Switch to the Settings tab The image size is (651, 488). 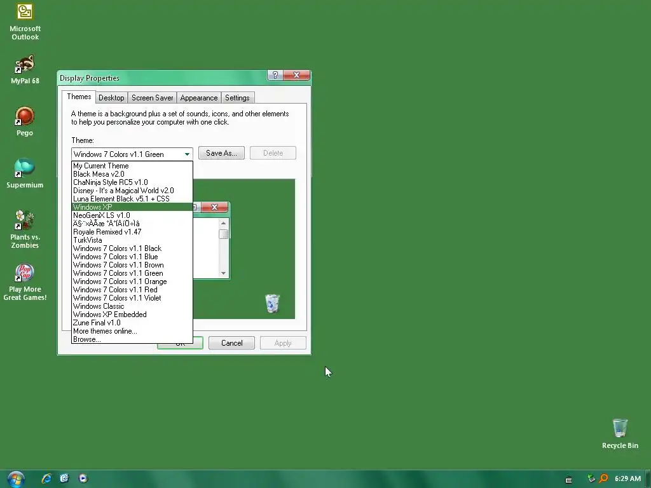(x=237, y=98)
